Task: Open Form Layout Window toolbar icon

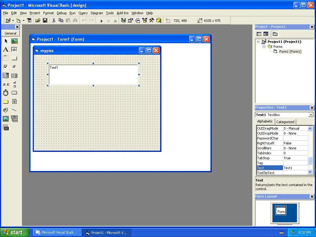Action: [138, 20]
